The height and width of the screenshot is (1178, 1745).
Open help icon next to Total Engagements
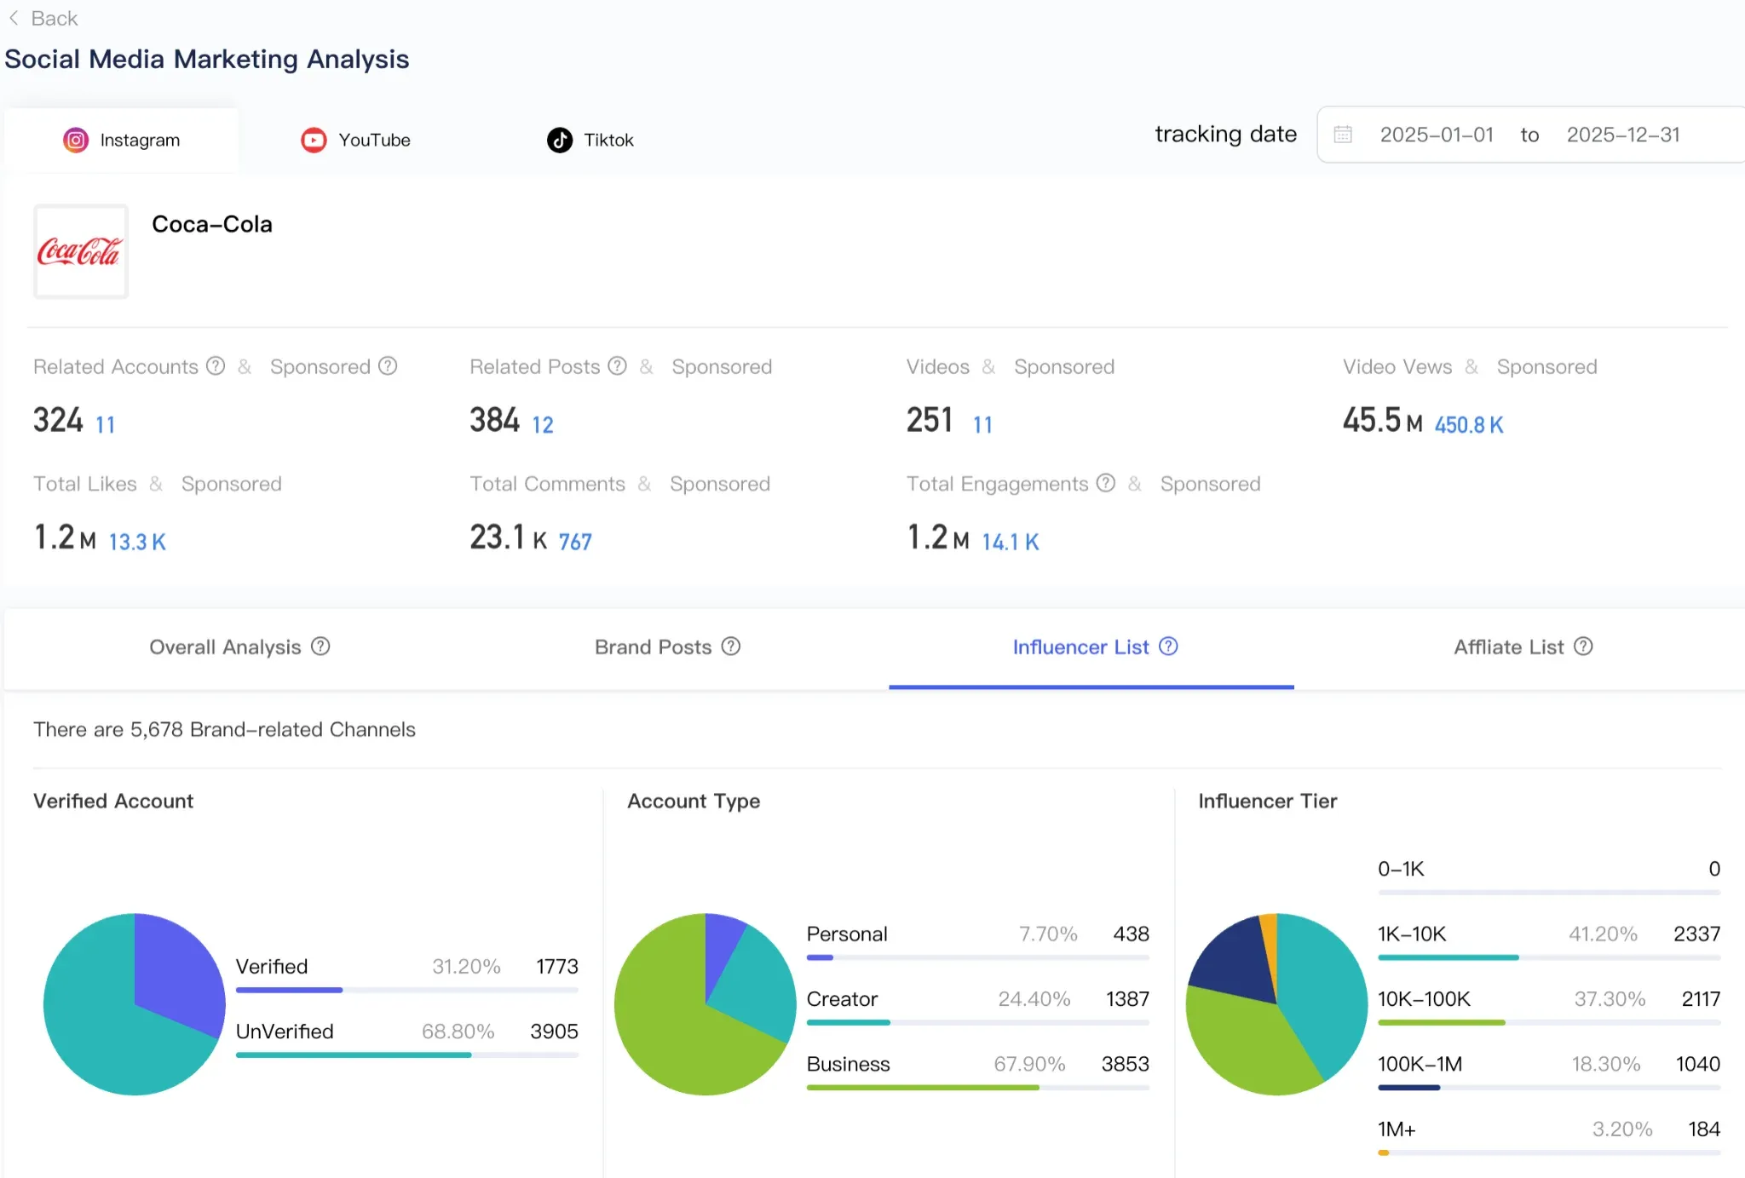click(1106, 483)
